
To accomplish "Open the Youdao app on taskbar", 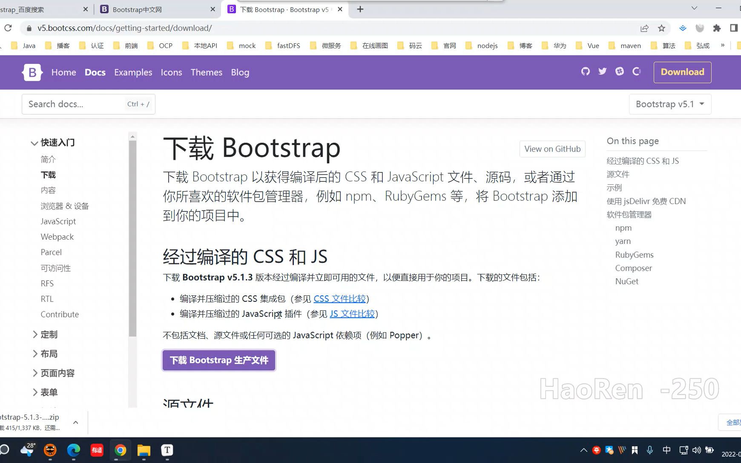I will click(97, 450).
